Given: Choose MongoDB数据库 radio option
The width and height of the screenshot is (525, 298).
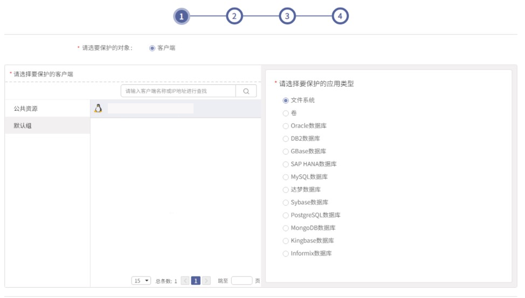Looking at the screenshot, I should (x=286, y=228).
